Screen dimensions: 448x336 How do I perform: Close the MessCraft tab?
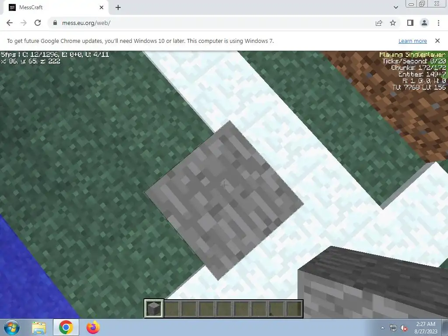tap(101, 7)
